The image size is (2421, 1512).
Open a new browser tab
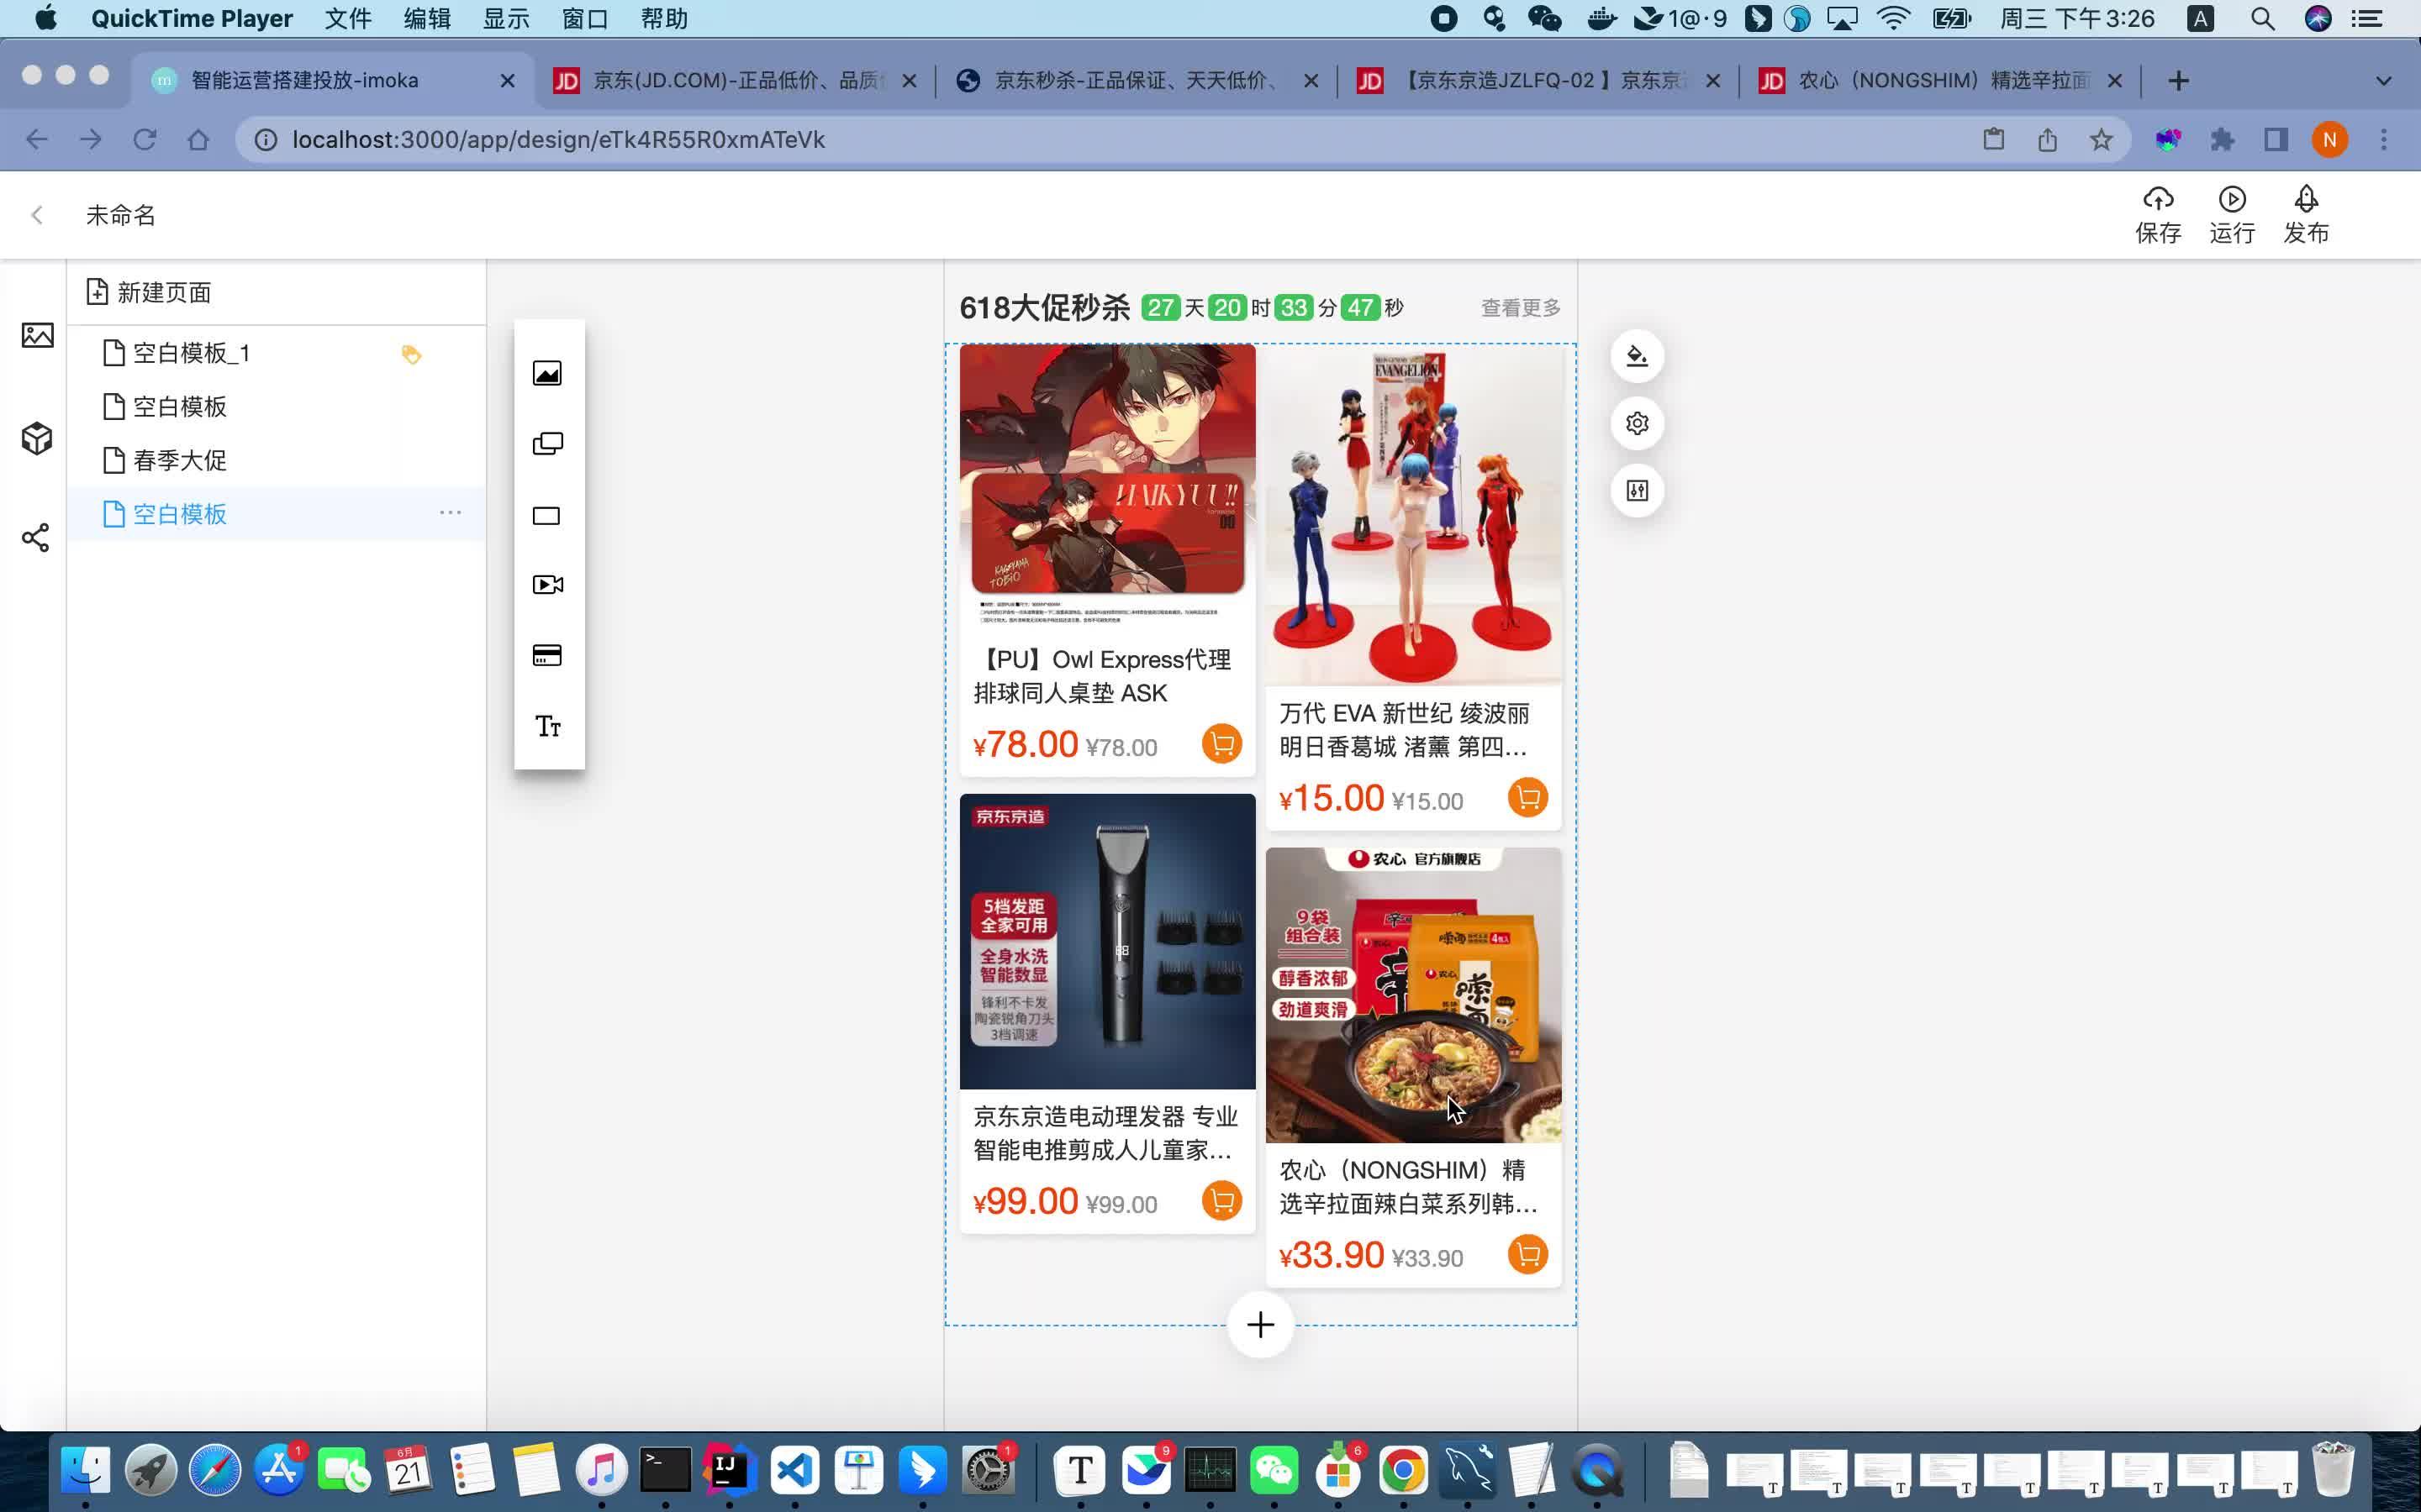[2179, 81]
